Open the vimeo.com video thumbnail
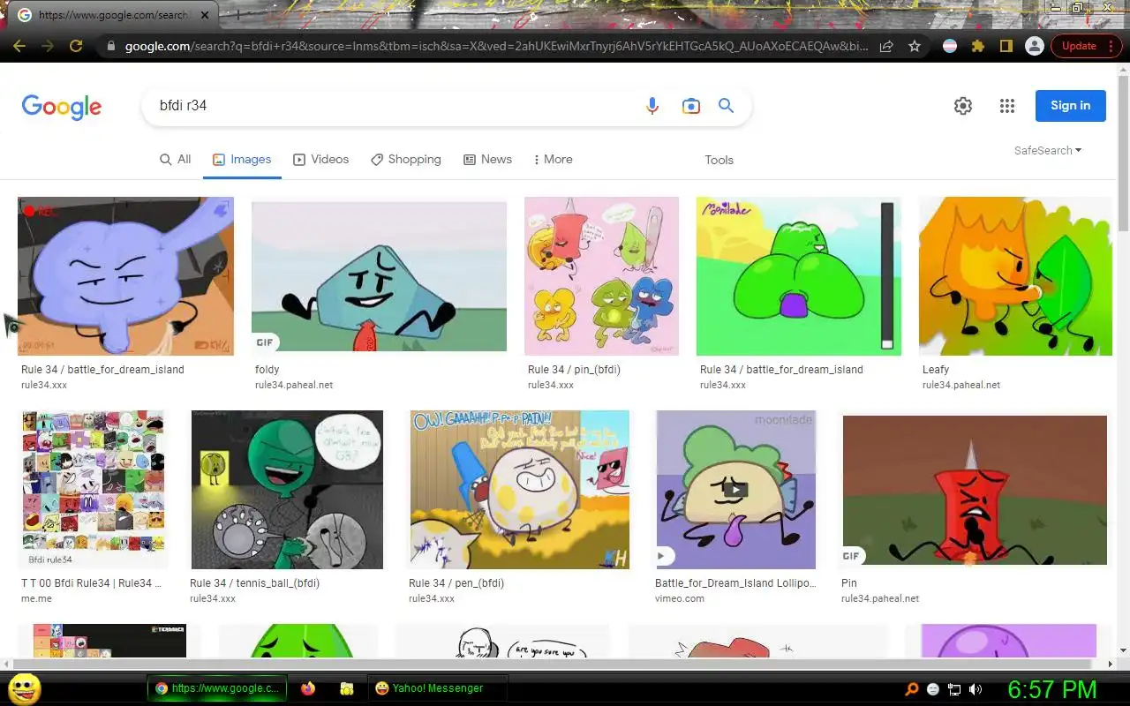This screenshot has height=706, width=1130. [735, 490]
